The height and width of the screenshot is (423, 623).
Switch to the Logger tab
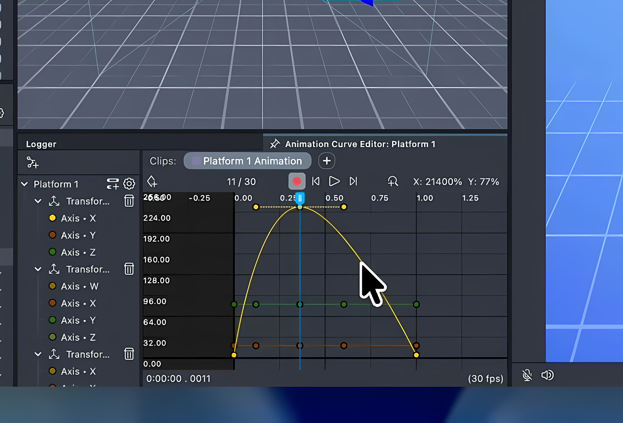pos(40,144)
